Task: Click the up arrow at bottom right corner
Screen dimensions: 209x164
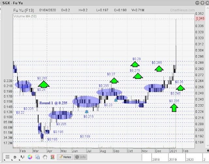Action: click(208, 151)
